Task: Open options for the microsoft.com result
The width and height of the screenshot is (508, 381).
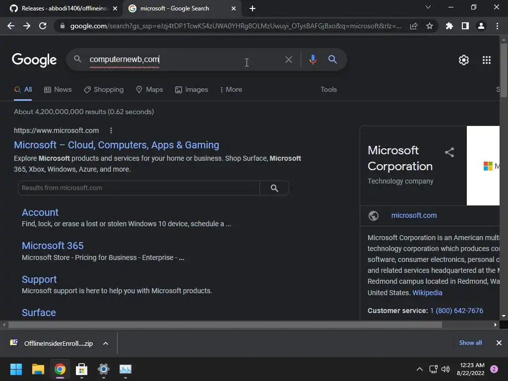Action: [x=111, y=130]
